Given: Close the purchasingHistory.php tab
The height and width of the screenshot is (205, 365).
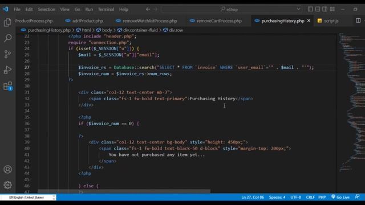Looking at the screenshot, I should (309, 20).
